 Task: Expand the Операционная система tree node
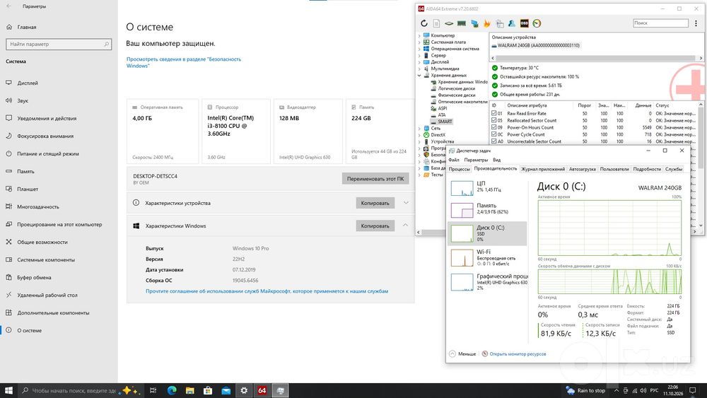[x=419, y=49]
